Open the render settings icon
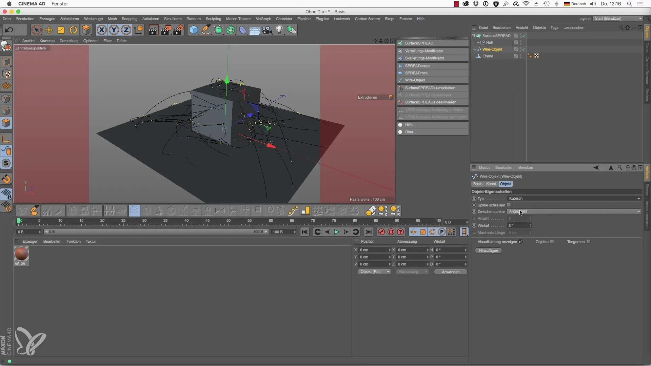 point(179,30)
